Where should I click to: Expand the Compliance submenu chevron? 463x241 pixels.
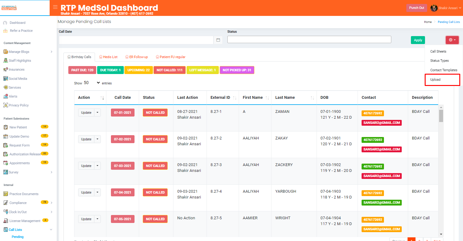tap(51, 203)
